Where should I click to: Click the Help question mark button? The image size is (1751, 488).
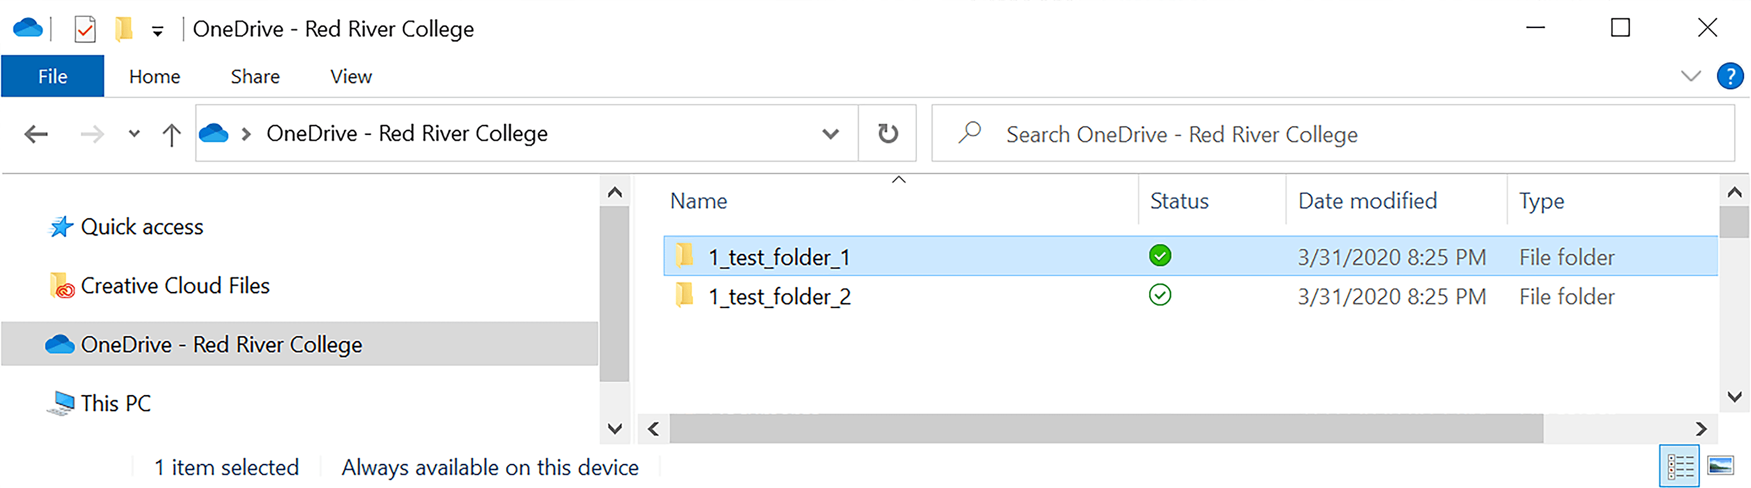click(1730, 76)
